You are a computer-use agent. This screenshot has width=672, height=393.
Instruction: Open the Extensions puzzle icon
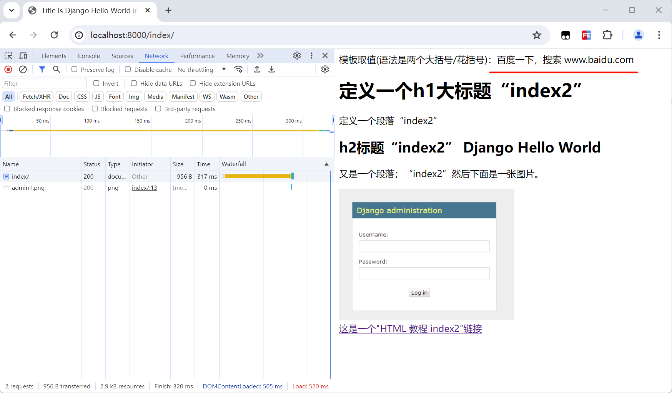(x=607, y=35)
